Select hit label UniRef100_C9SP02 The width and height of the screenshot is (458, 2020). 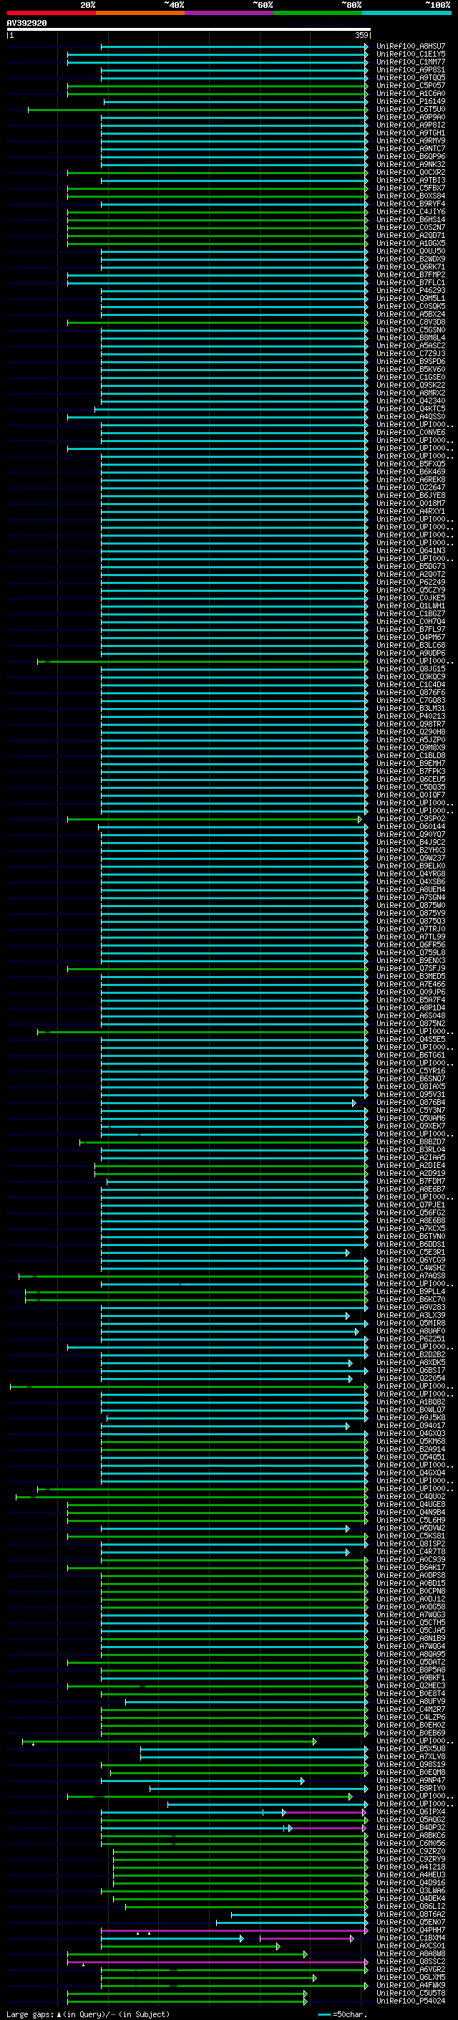click(411, 818)
